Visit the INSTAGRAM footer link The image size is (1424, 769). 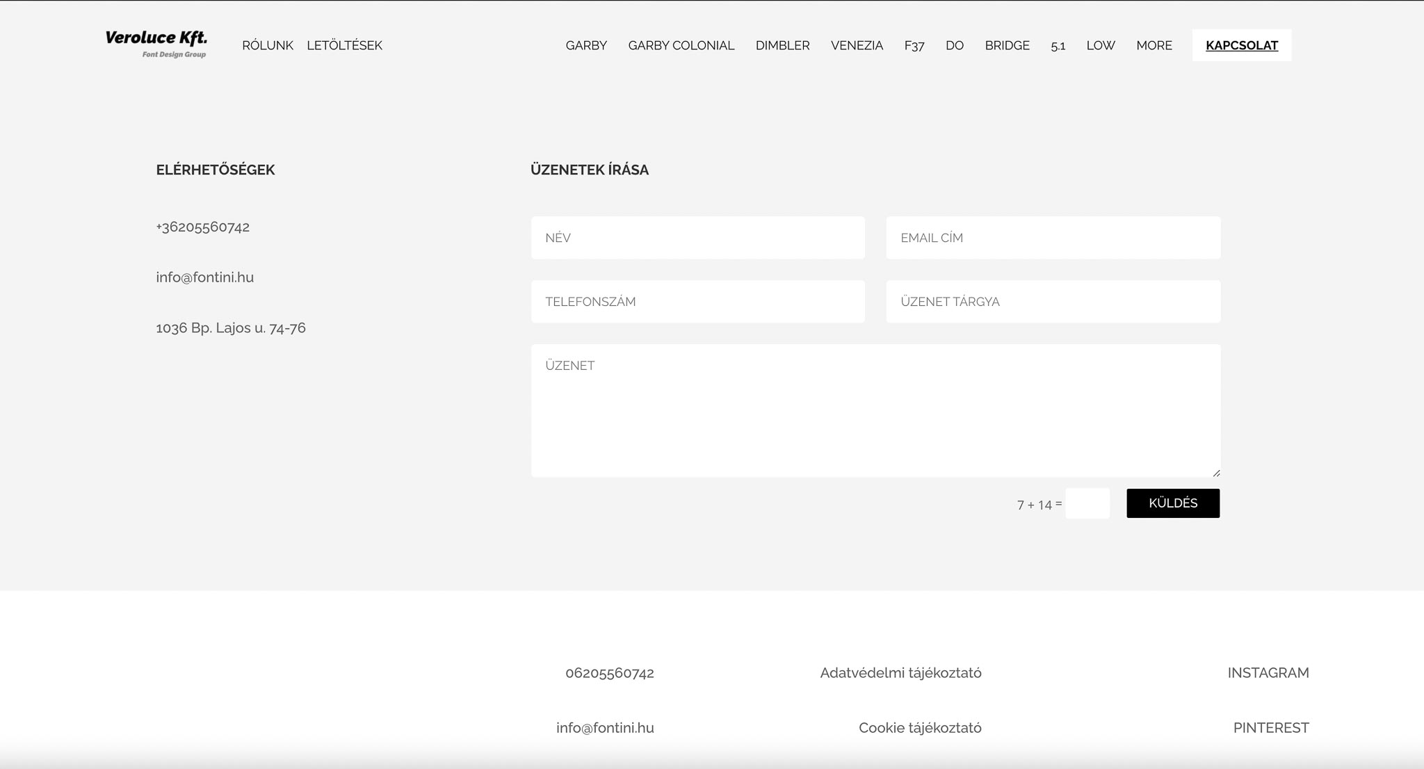click(1268, 672)
